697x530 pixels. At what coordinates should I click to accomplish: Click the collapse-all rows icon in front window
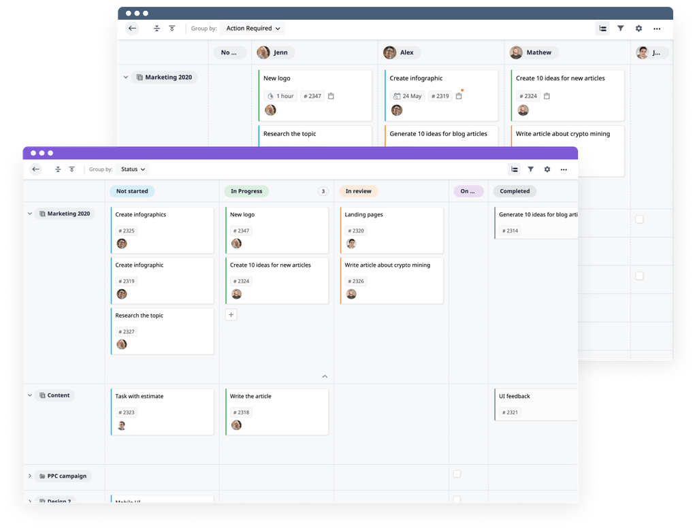(x=58, y=169)
